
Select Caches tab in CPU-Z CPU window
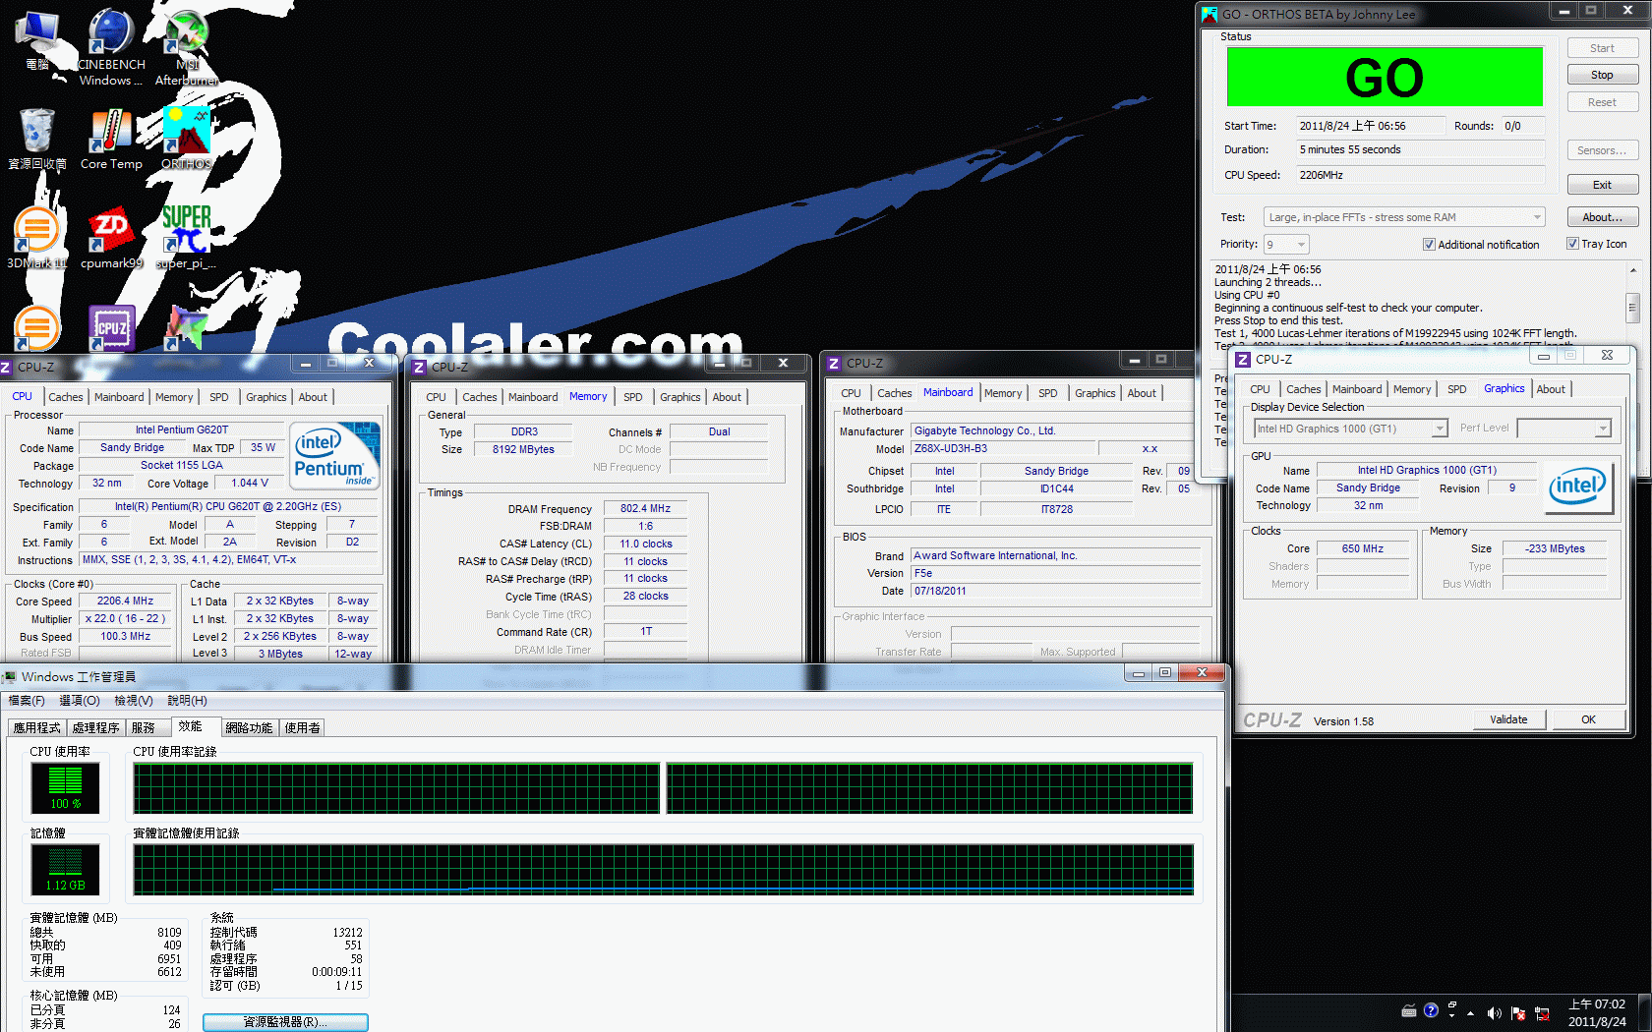tap(66, 397)
